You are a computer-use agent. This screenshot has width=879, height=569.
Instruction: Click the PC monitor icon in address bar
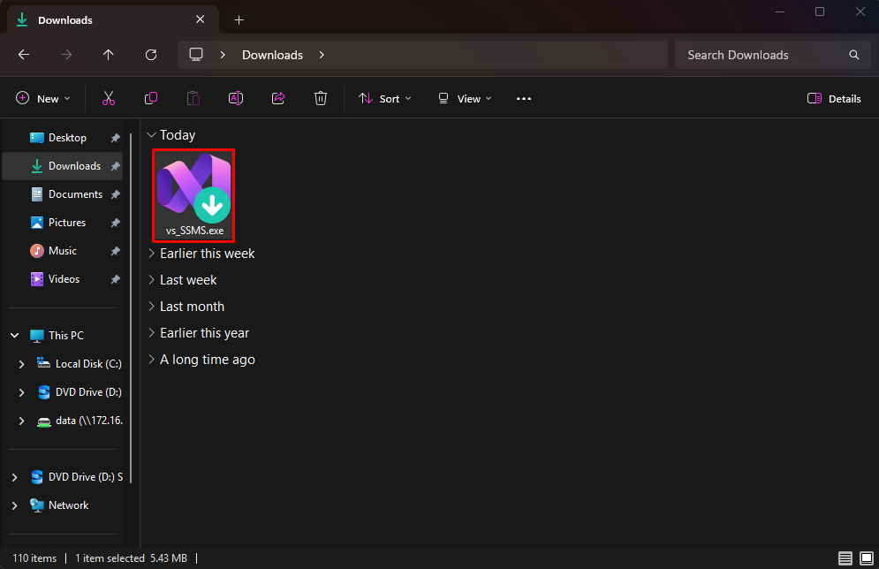195,55
